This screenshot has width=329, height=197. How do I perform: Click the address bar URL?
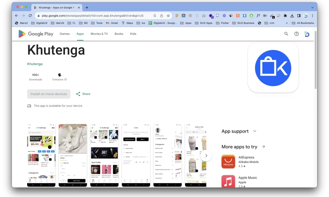(x=93, y=16)
